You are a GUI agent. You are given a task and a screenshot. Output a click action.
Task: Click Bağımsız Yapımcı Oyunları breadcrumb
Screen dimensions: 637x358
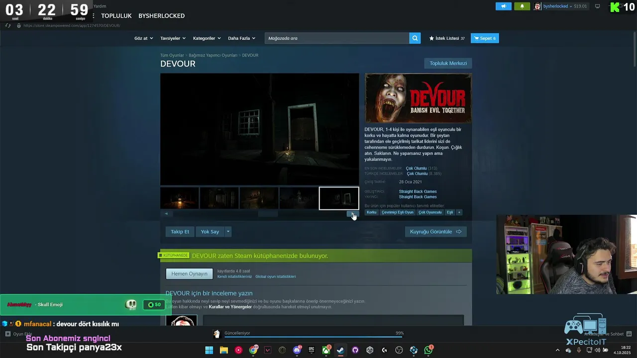pyautogui.click(x=213, y=55)
